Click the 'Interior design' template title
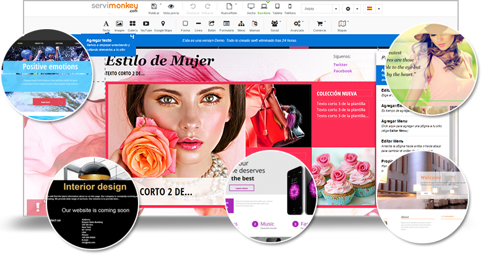Viewport: 481px width, 254px height. pos(95,186)
